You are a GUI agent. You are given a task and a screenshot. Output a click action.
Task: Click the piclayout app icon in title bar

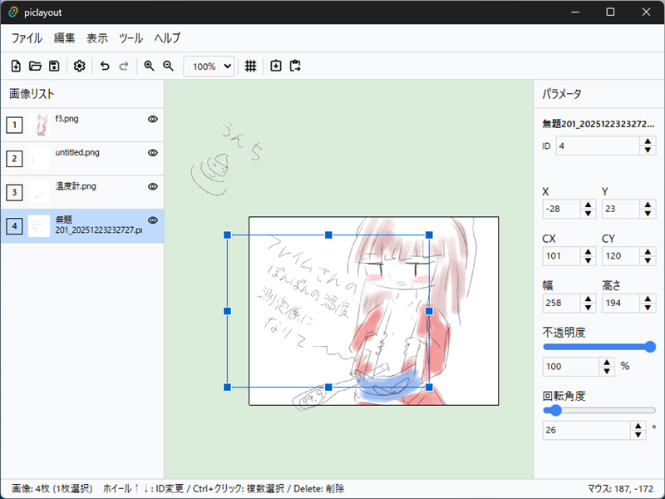[x=13, y=12]
